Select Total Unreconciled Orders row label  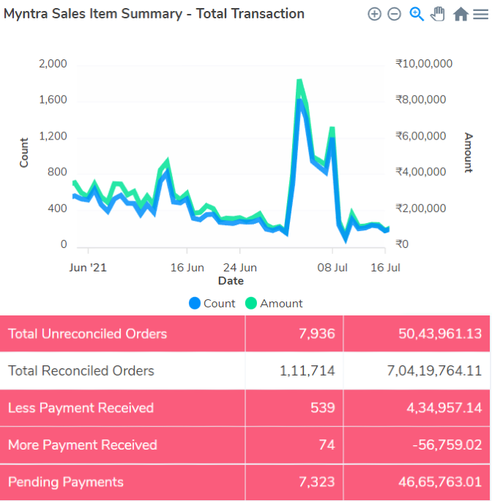coord(87,334)
